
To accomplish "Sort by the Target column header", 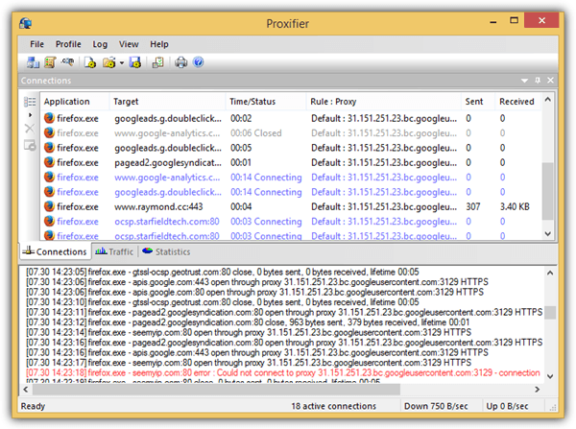I will point(167,102).
